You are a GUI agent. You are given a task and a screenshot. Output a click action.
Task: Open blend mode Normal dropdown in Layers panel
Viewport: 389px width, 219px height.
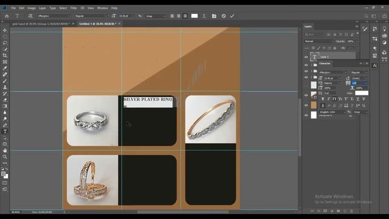point(319,41)
